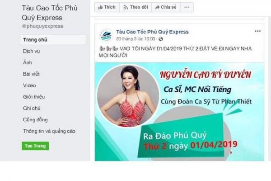Viewport: 271px width, 181px height.
Task: Open the Ghi chú notes section
Action: point(32,108)
